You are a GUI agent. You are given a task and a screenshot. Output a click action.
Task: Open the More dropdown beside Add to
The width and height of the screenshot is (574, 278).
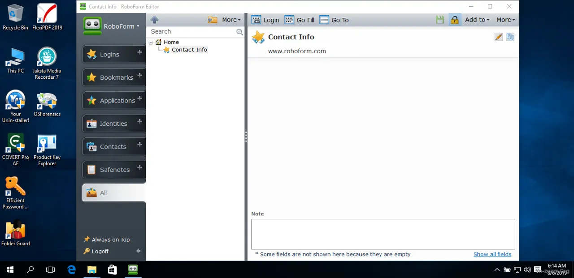pos(506,20)
